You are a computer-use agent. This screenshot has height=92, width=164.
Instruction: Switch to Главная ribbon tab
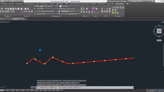pyautogui.click(x=4, y=4)
